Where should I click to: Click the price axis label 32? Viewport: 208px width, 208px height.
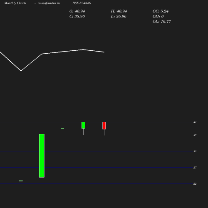coord(195,151)
